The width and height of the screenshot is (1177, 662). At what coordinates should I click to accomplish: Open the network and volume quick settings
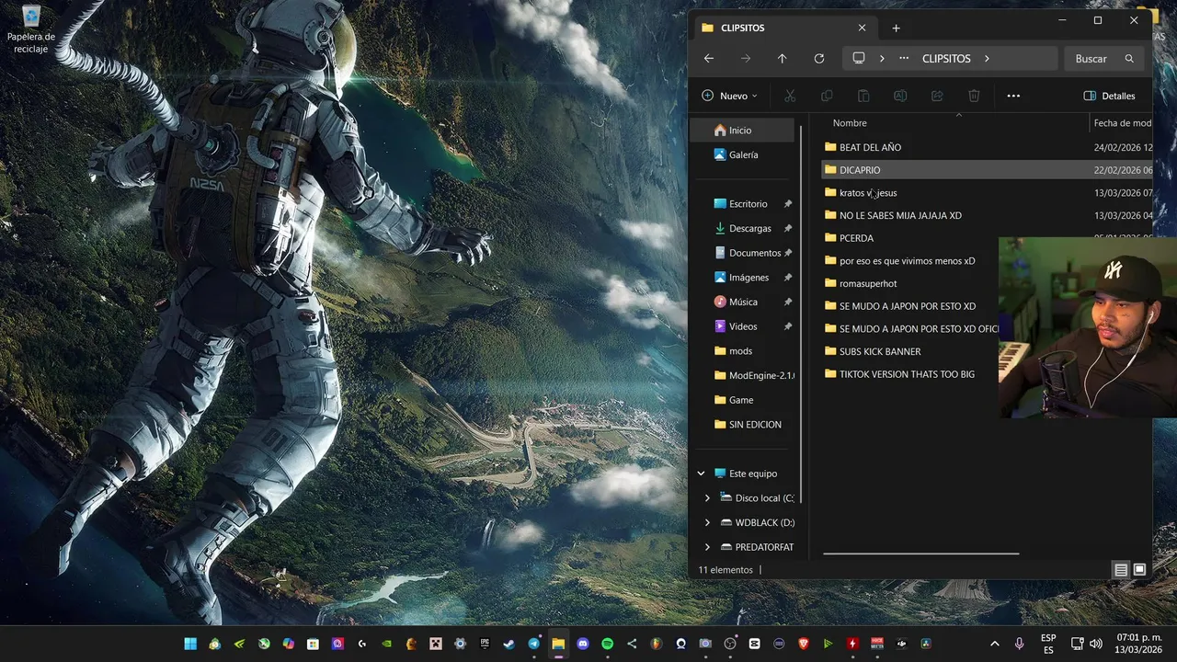click(x=1087, y=644)
